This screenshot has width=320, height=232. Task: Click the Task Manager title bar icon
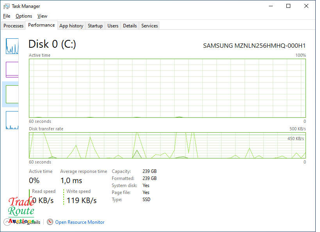click(7, 6)
